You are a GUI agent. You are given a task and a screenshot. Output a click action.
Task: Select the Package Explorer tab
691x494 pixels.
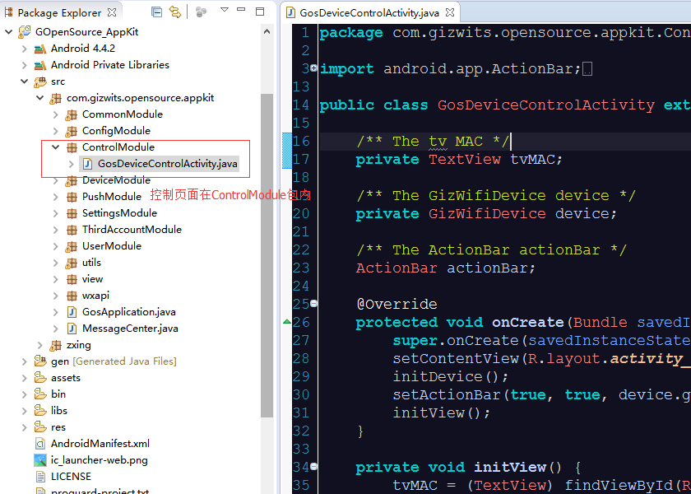pyautogui.click(x=58, y=12)
